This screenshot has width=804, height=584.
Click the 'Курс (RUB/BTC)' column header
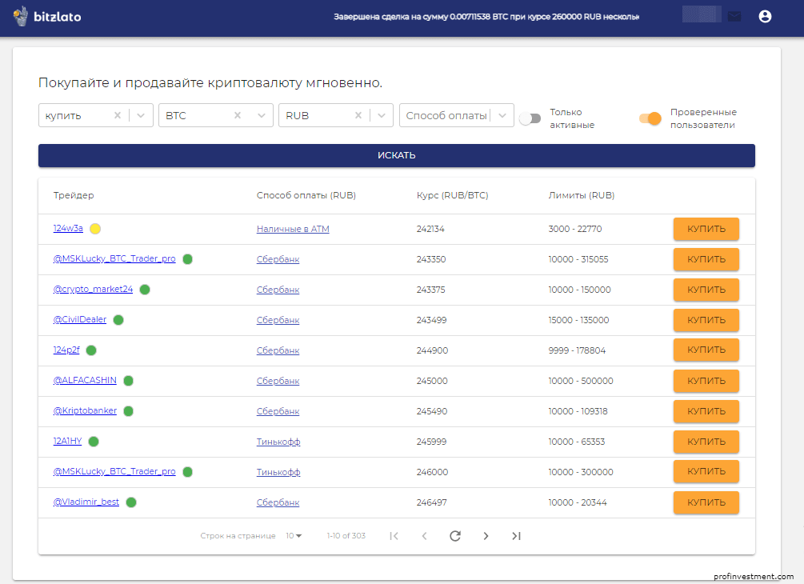coord(452,195)
